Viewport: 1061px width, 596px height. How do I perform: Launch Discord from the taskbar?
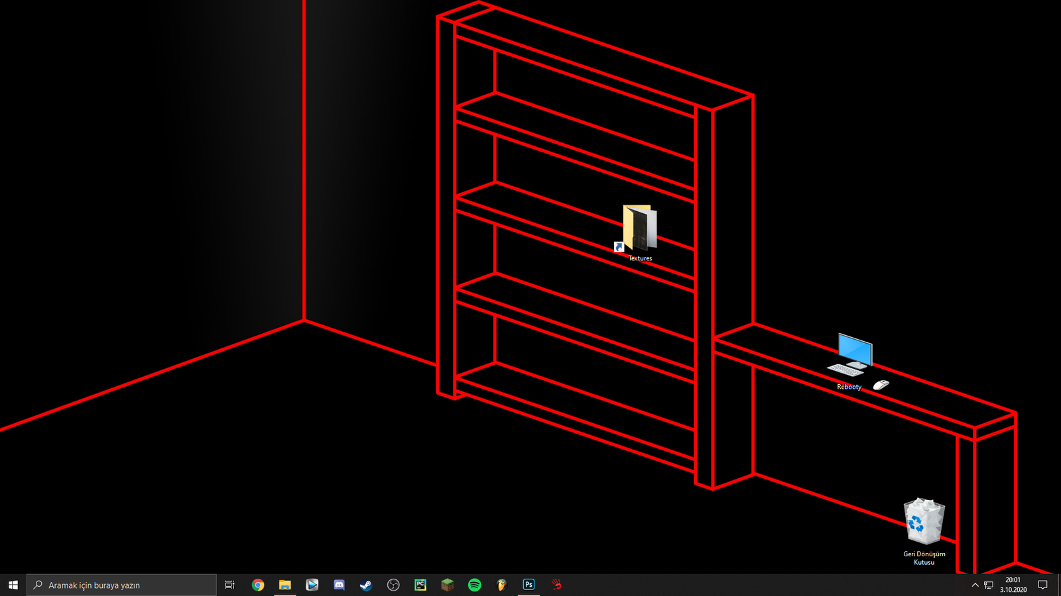(339, 585)
